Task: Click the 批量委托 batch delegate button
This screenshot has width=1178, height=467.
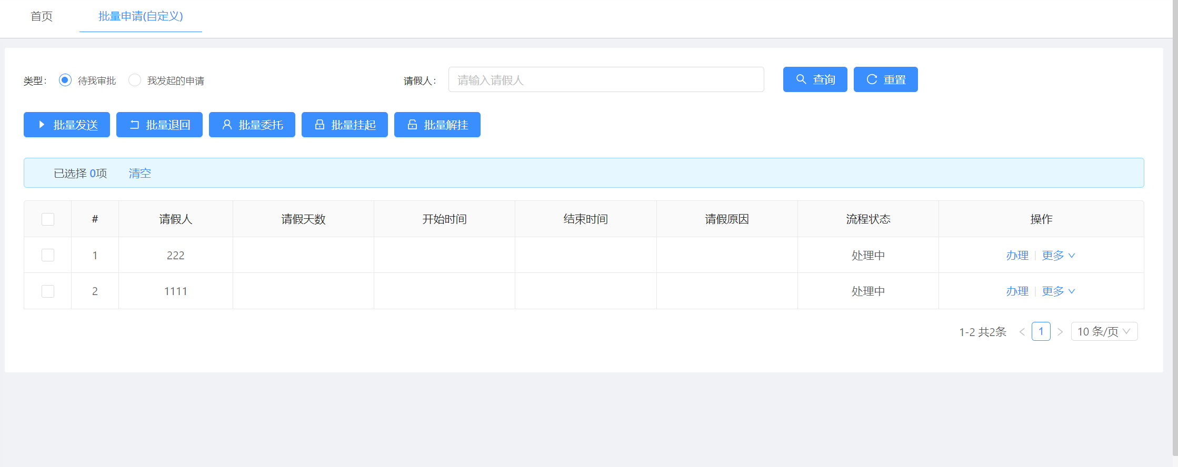Action: tap(252, 125)
